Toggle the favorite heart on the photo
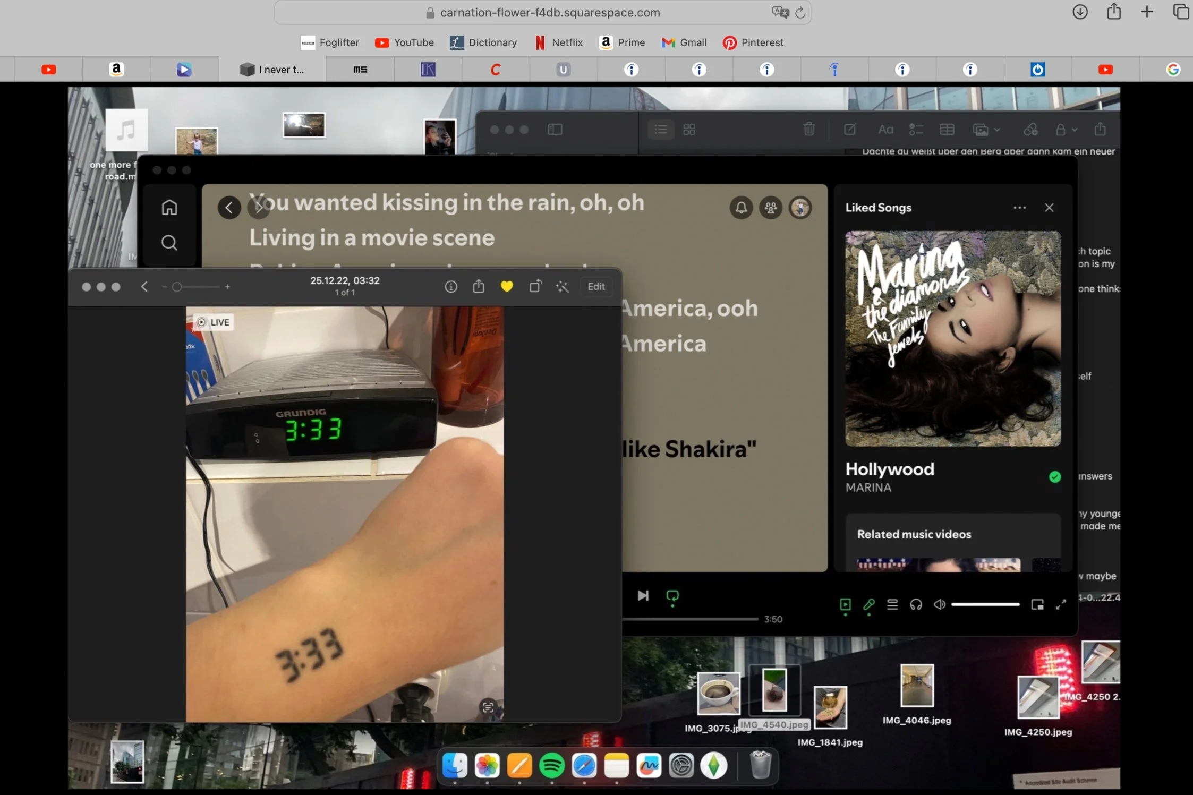This screenshot has width=1193, height=795. click(x=507, y=287)
